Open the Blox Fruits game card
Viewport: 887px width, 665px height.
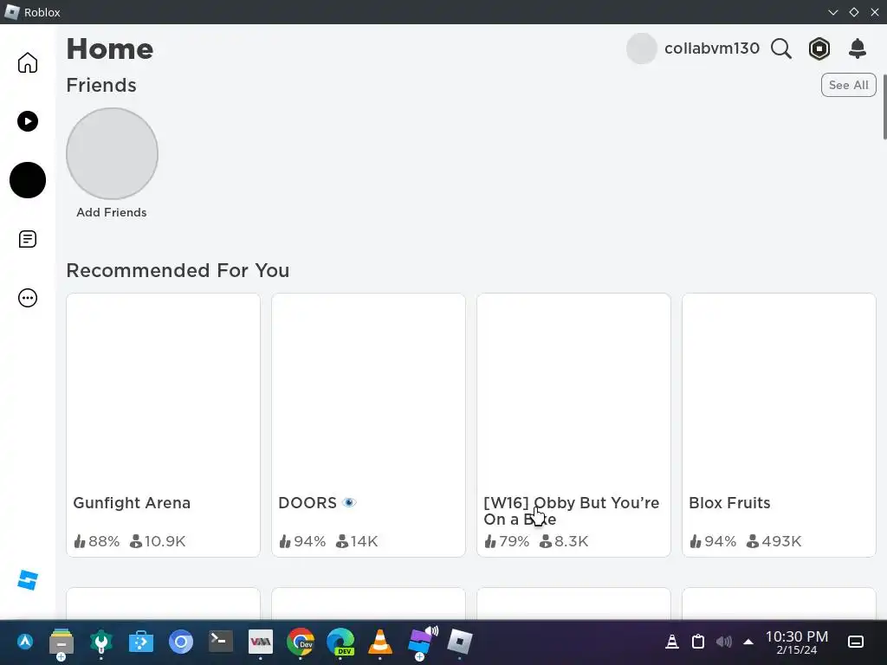point(779,424)
